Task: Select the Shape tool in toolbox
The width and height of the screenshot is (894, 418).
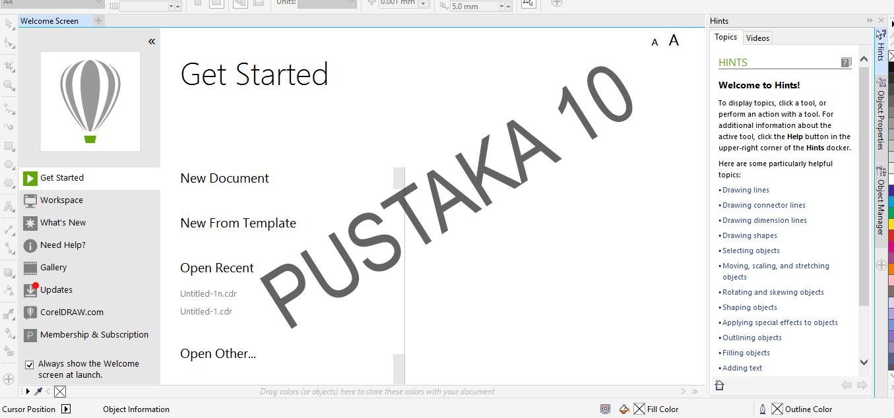Action: point(9,44)
